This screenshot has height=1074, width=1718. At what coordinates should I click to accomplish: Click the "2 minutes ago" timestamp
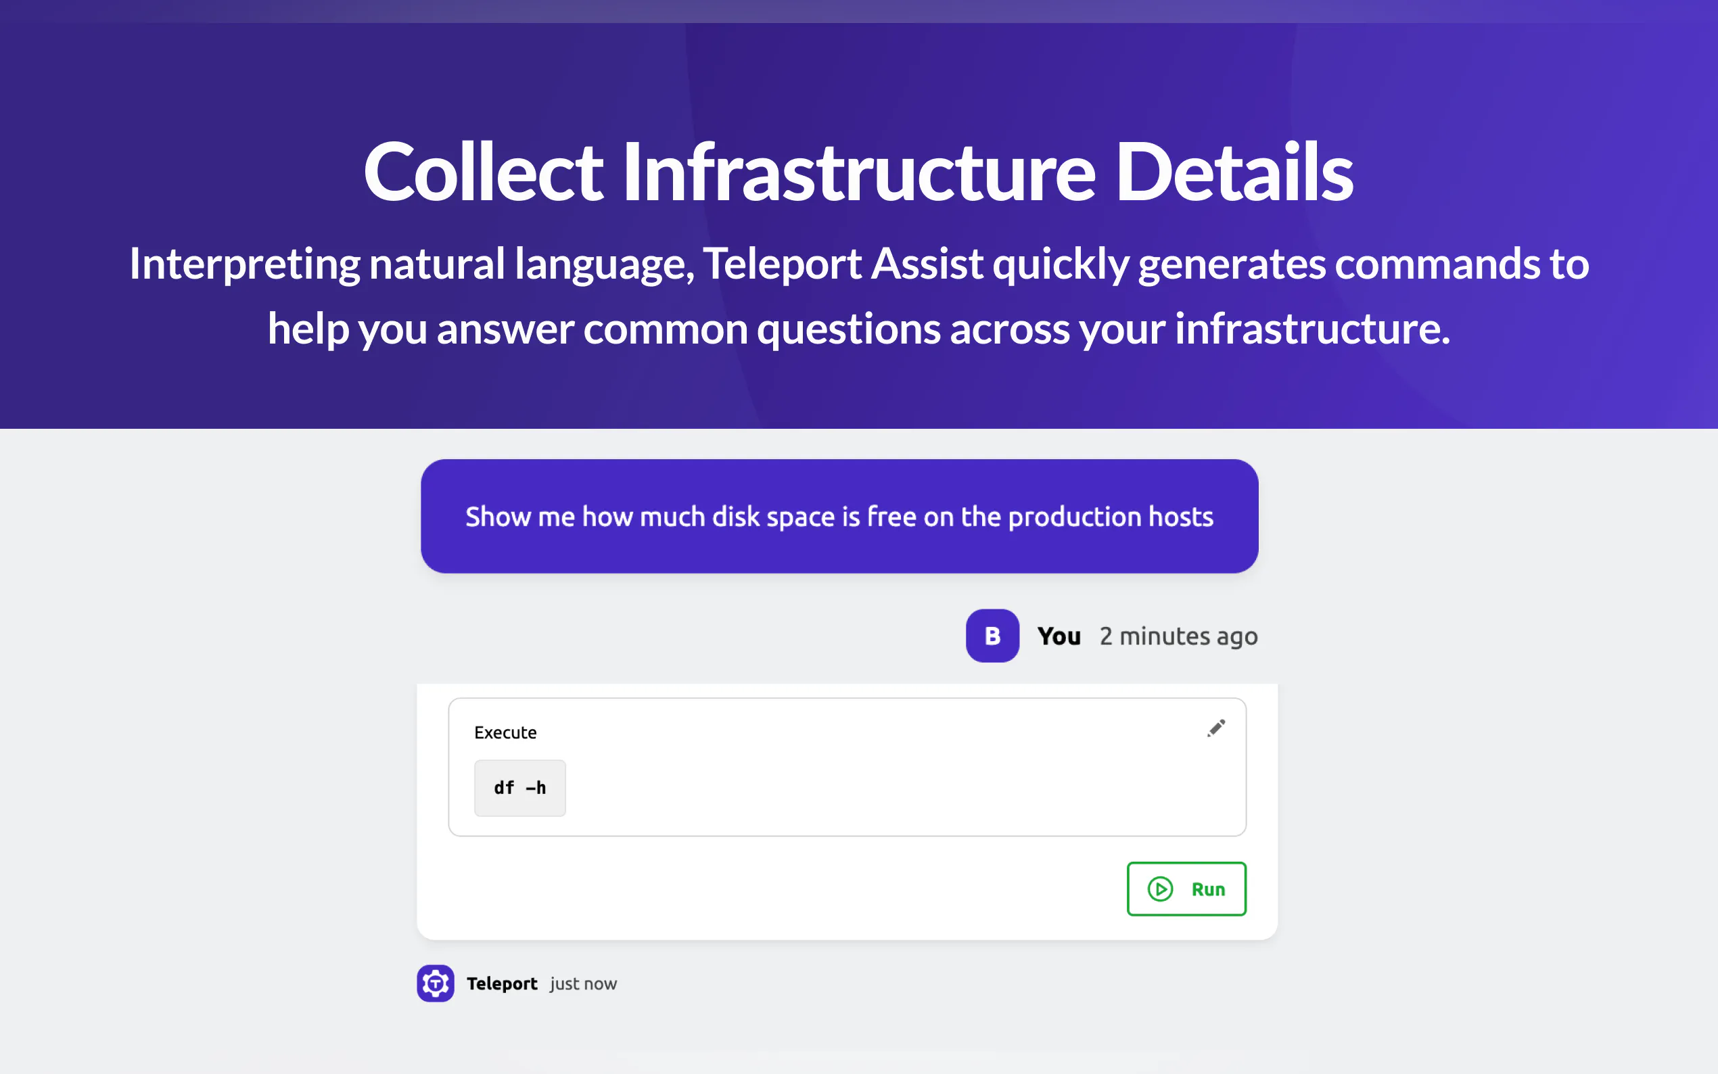tap(1178, 636)
